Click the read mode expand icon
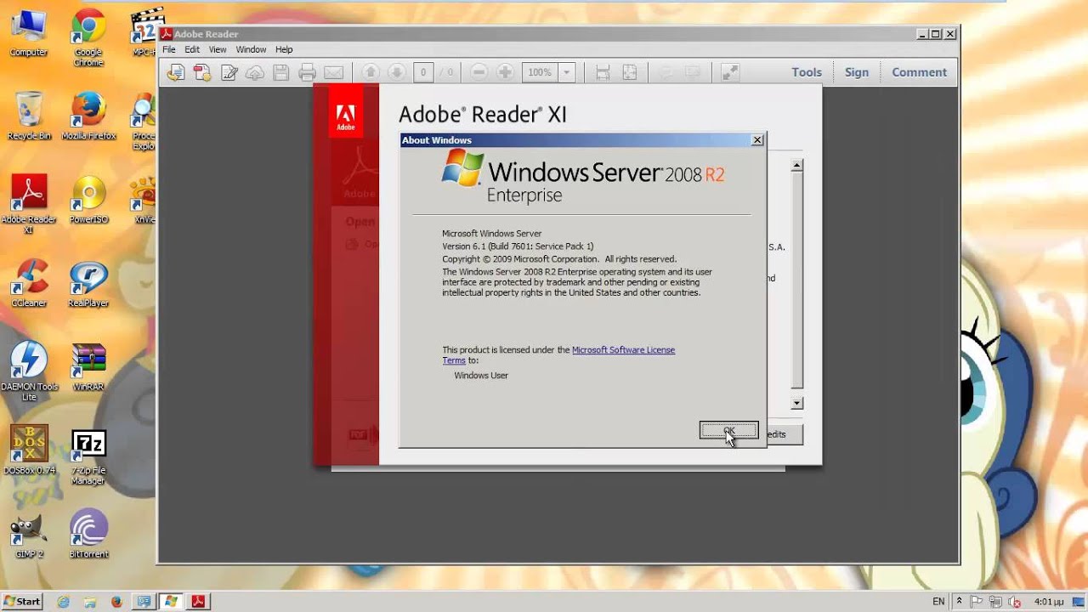This screenshot has height=612, width=1088. (729, 72)
